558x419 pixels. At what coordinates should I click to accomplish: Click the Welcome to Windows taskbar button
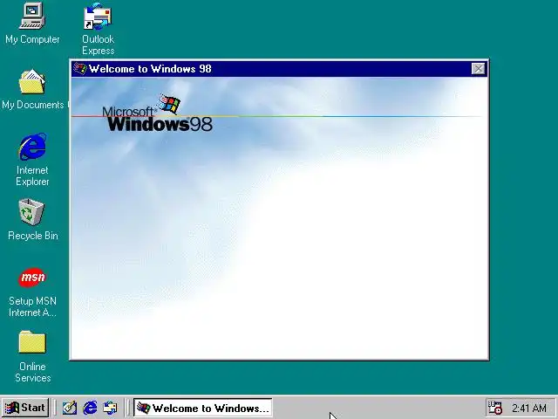pyautogui.click(x=203, y=408)
